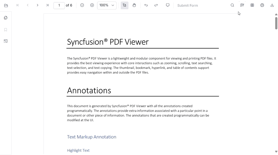The image size is (278, 155).
Task: Click the scrollbar up arrow
Action: [x=276, y=15]
